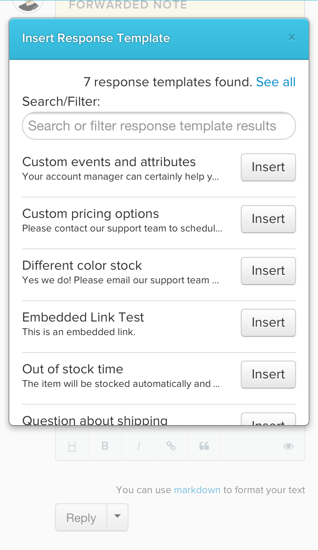Expand the Reply options dropdown arrow
318x550 pixels.
click(117, 517)
